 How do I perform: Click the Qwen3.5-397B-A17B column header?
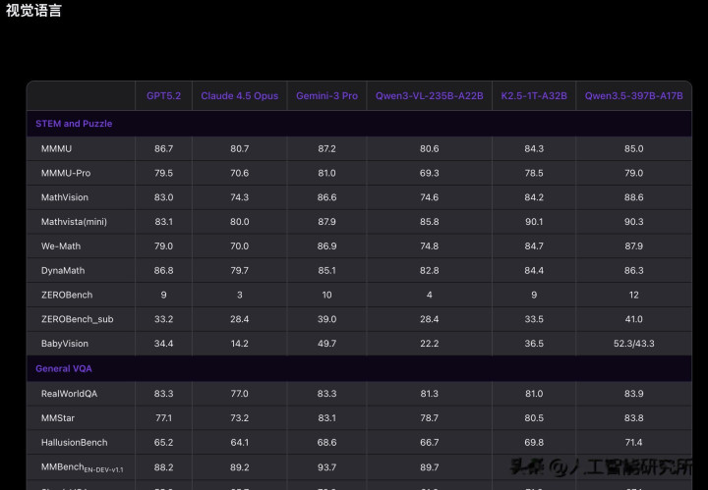point(634,96)
